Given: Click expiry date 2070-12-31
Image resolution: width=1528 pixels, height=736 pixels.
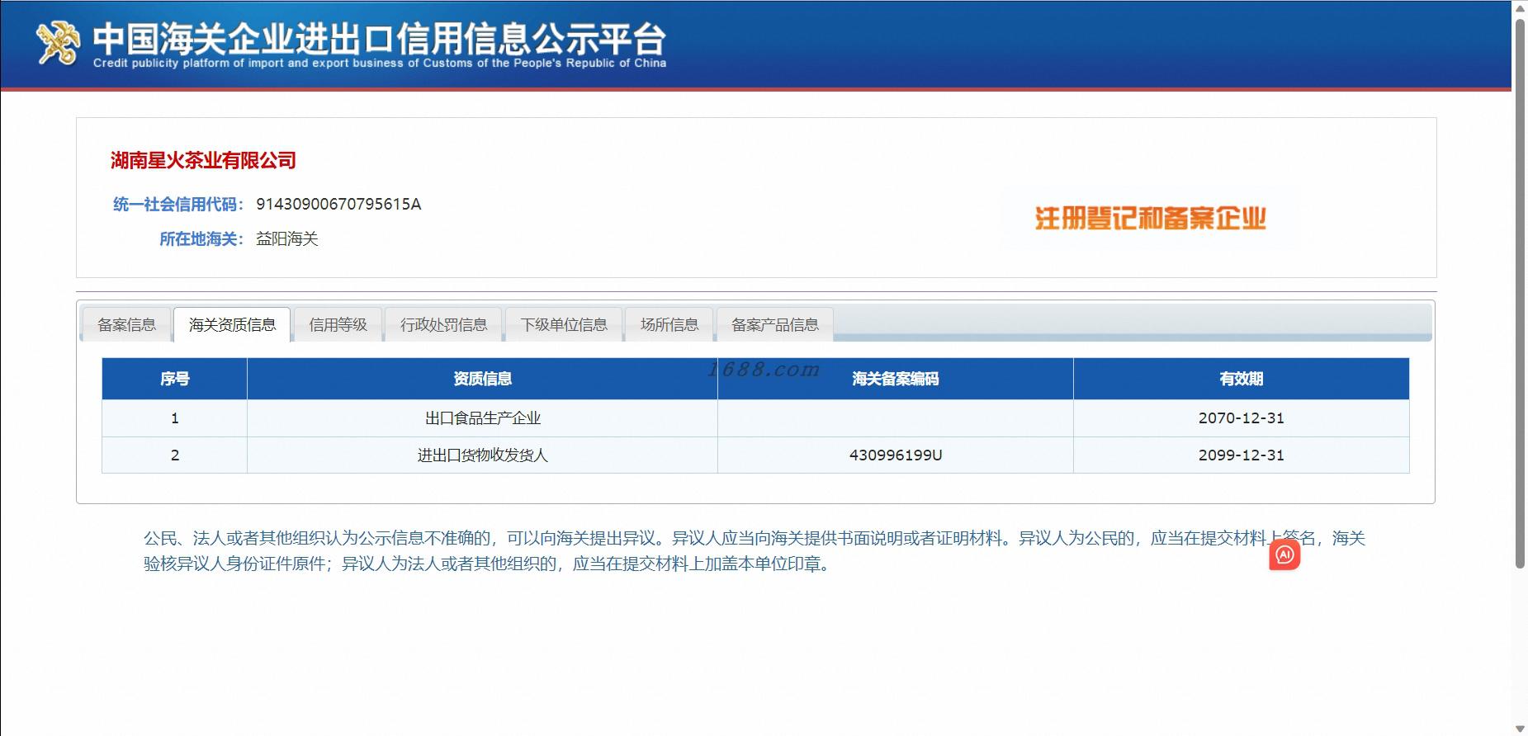Looking at the screenshot, I should click(x=1242, y=418).
